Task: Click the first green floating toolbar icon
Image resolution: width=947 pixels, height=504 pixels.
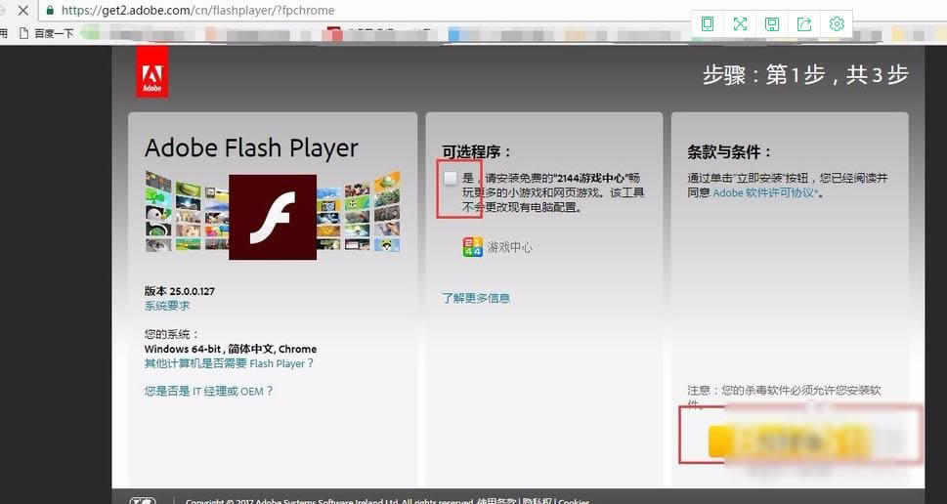Action: tap(708, 24)
